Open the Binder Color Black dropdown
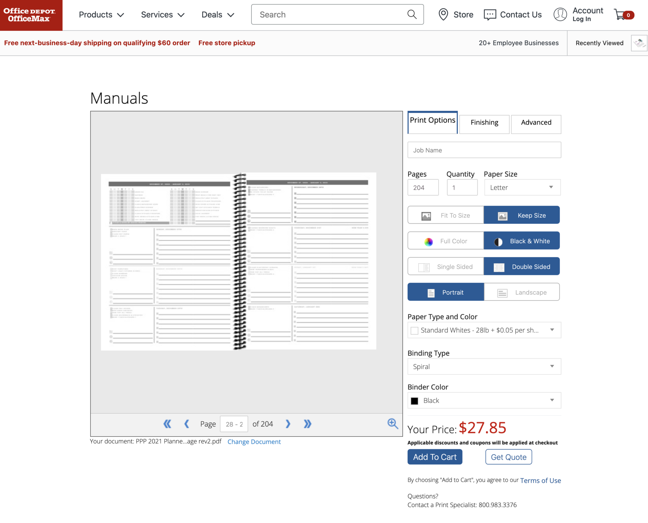Viewport: 648px width, 523px height. [x=484, y=400]
